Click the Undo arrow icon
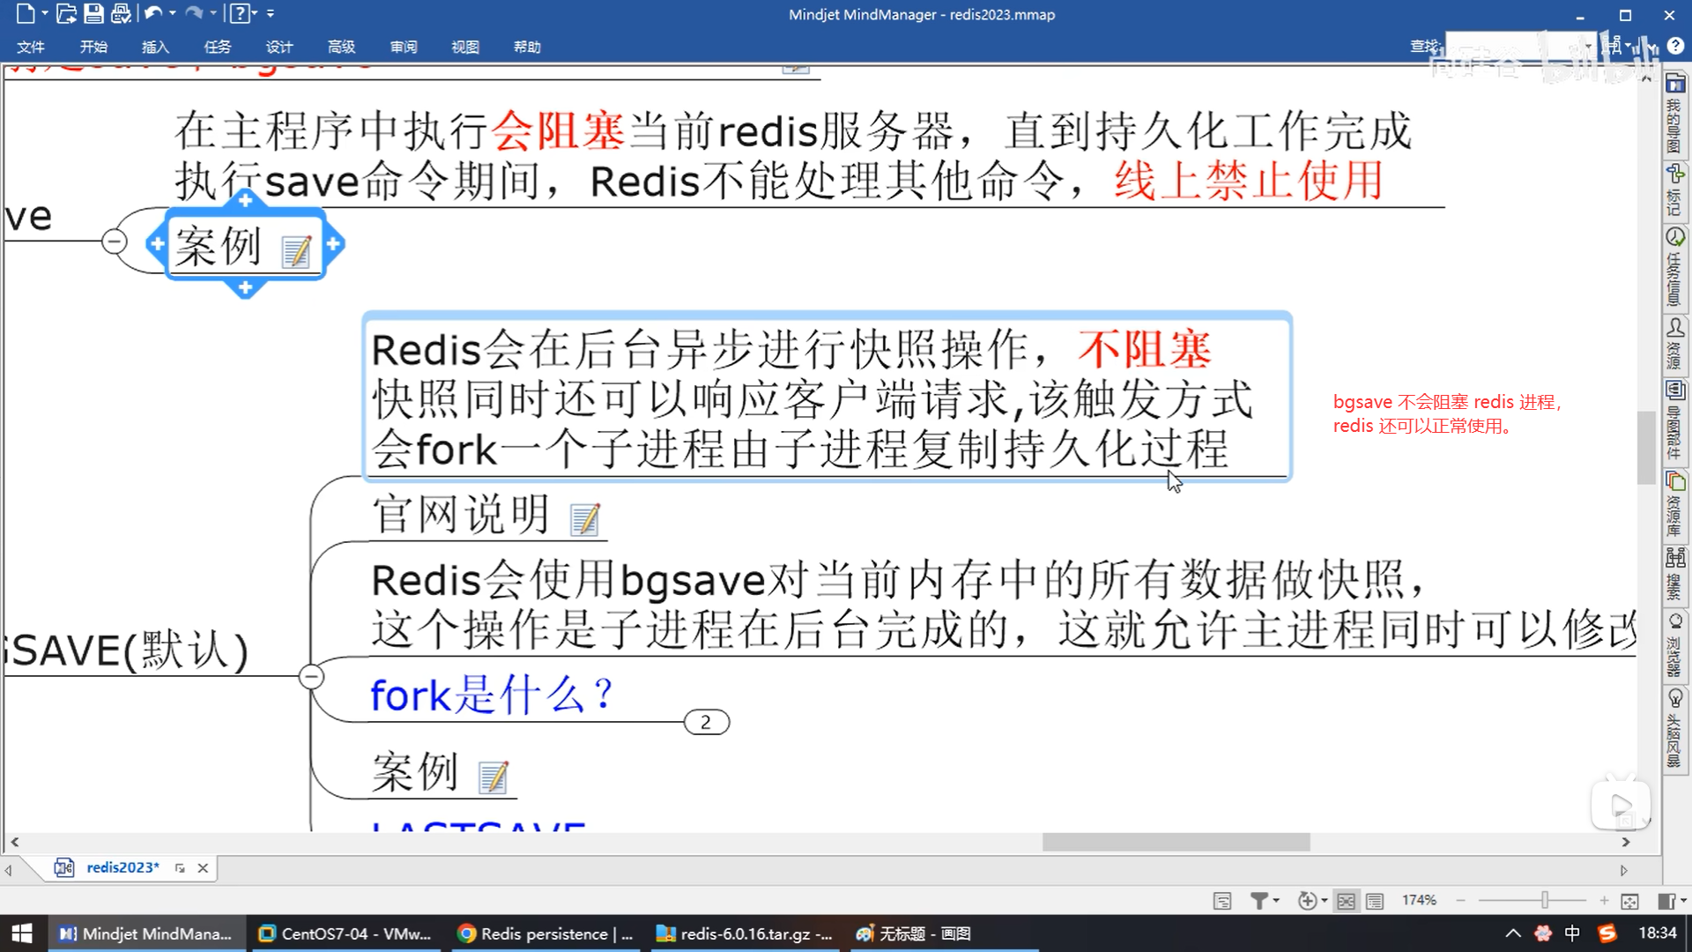 coord(153,13)
